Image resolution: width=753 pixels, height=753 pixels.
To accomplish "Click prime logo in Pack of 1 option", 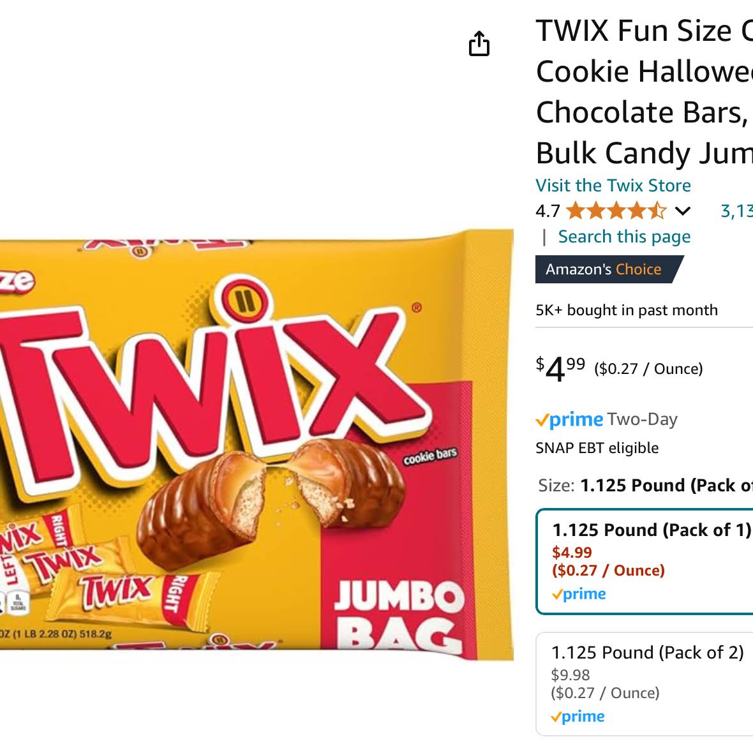I will pyautogui.click(x=579, y=594).
